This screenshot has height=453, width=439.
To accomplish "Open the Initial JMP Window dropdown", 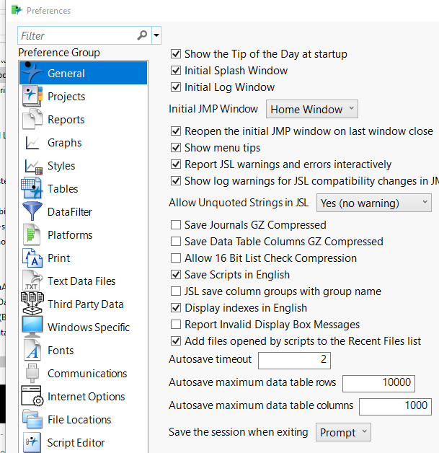I will click(x=312, y=110).
